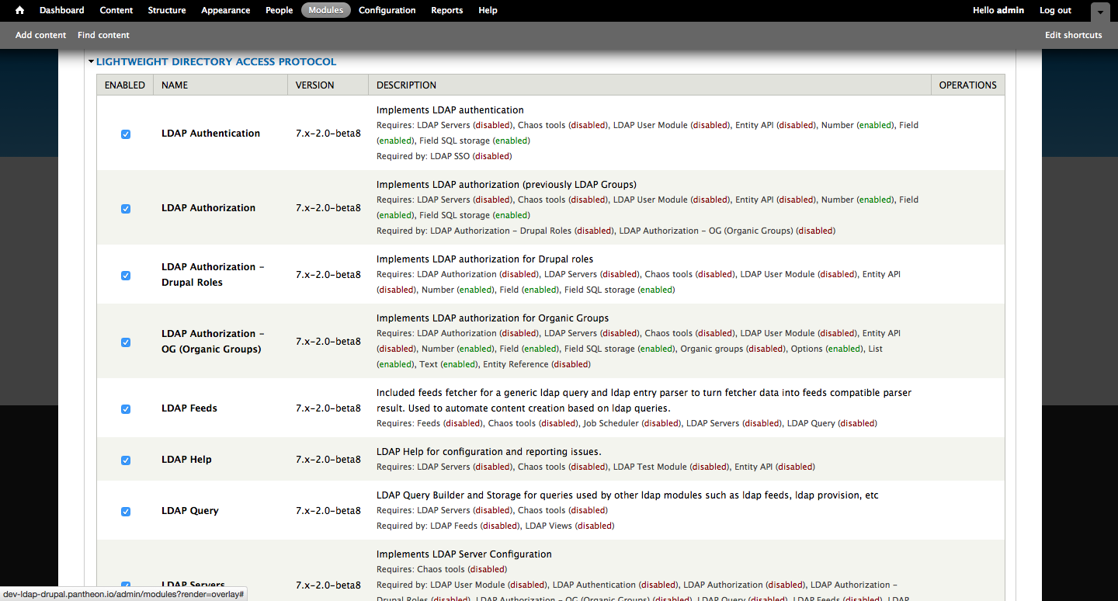Open the Structure menu
This screenshot has width=1118, height=601.
point(167,10)
